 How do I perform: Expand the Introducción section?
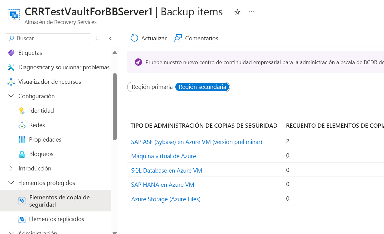click(x=11, y=168)
